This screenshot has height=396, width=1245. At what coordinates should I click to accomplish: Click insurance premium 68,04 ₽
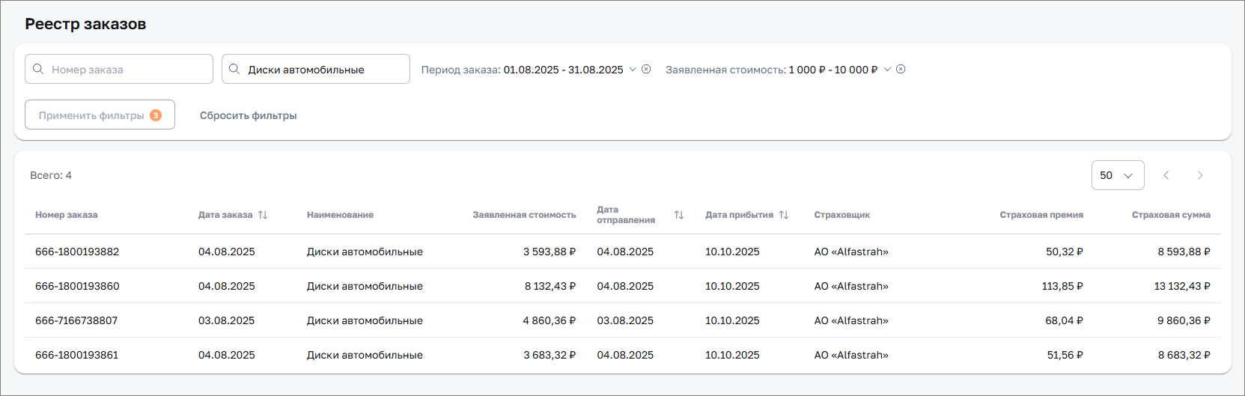(1065, 320)
